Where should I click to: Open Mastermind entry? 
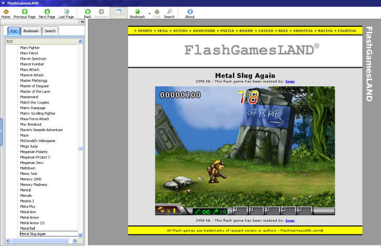[29, 97]
